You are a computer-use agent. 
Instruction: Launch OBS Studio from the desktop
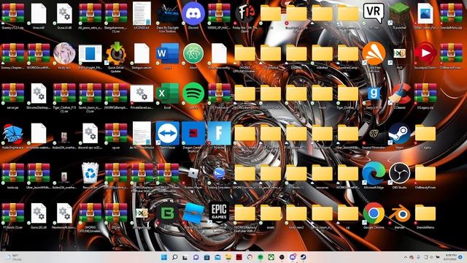399,173
